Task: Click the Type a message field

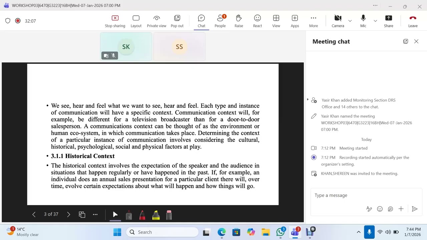Action: point(366,195)
